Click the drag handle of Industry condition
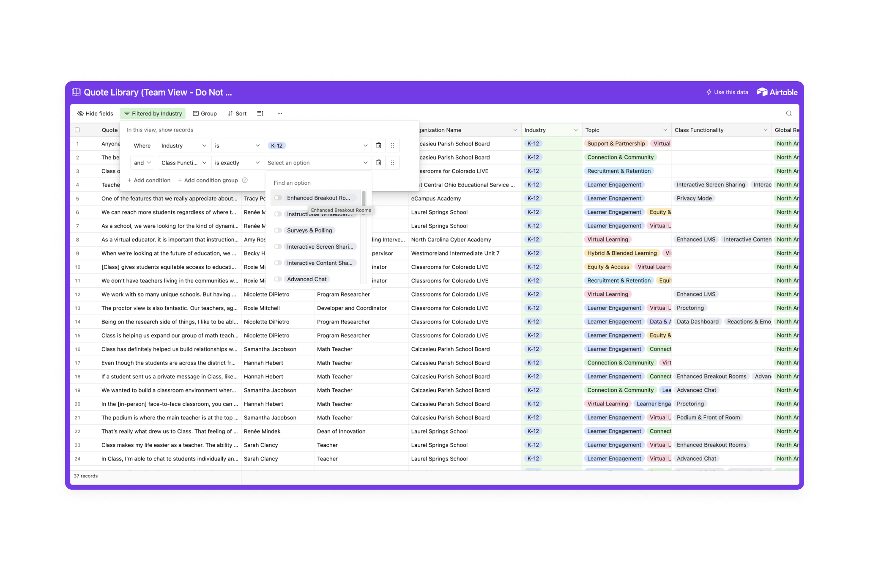Image resolution: width=870 pixels, height=570 pixels. point(392,145)
